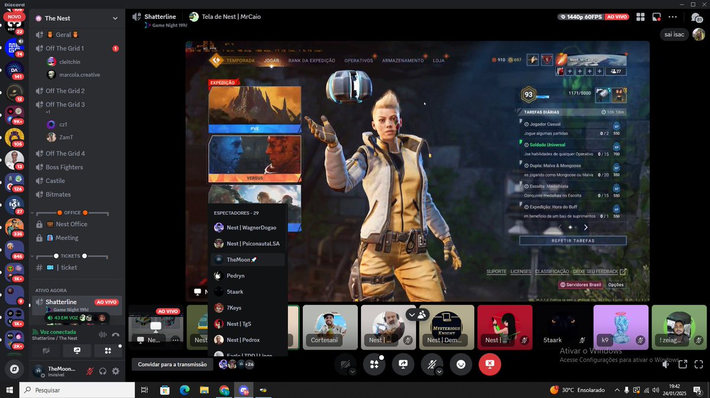Toggle the round microphone button in stream controls
This screenshot has width=710, height=398.
431,365
